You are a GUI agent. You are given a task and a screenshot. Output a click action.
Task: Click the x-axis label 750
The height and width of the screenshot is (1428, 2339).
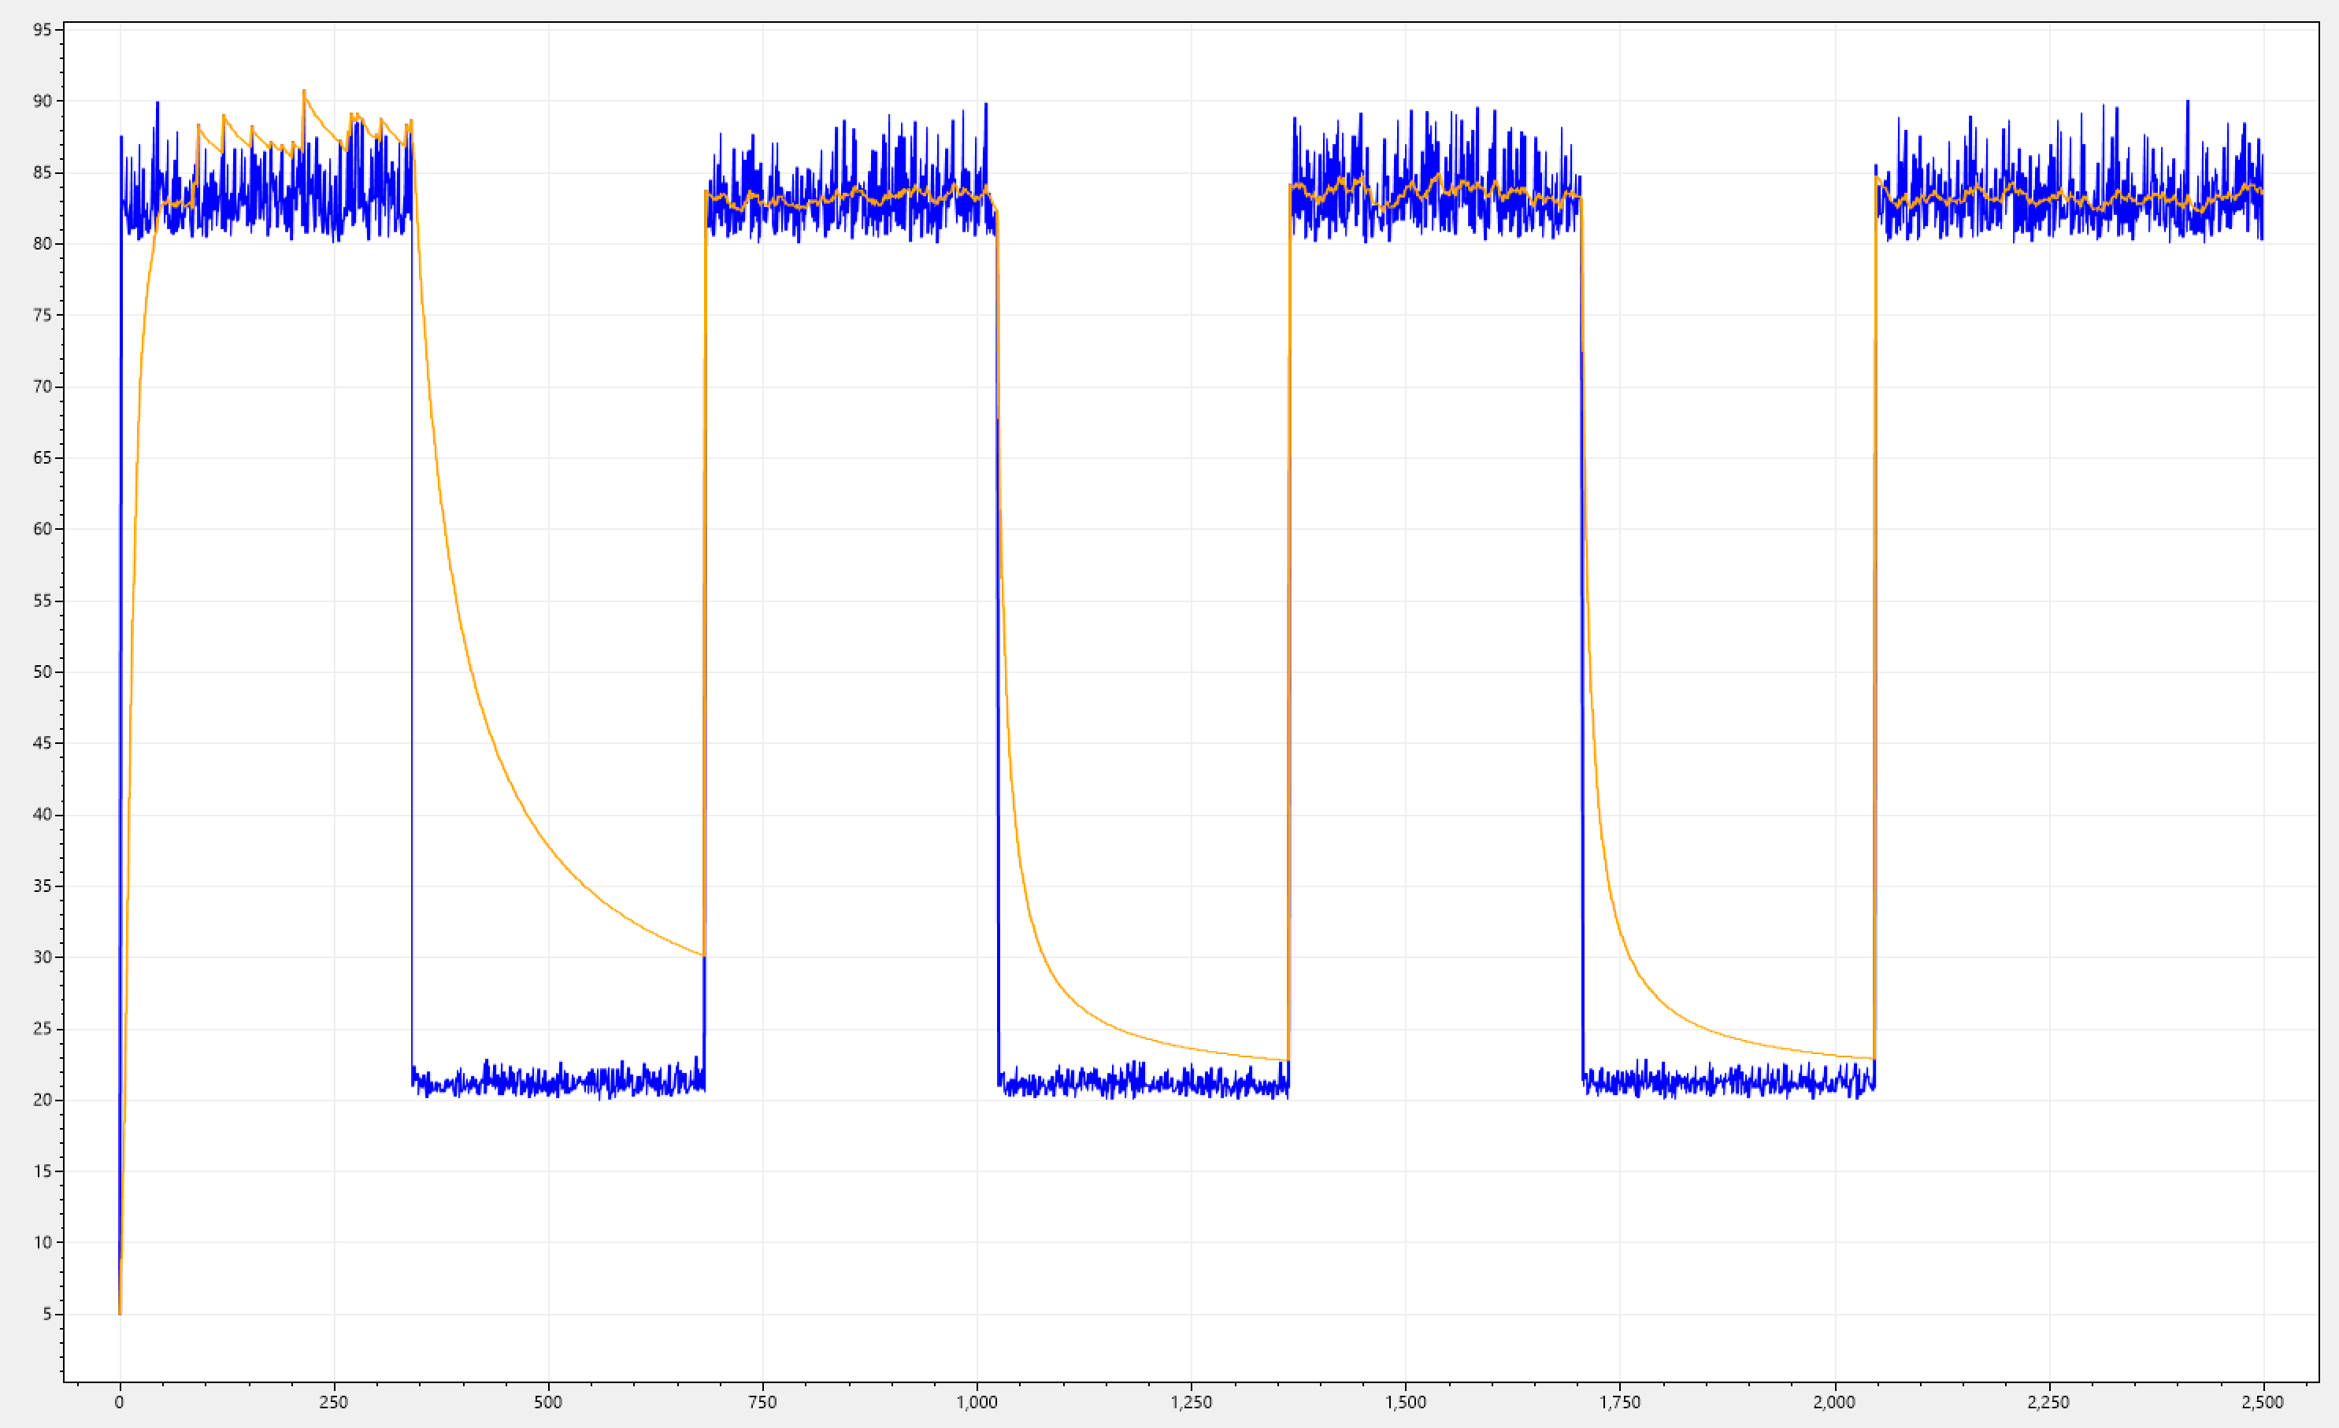tap(762, 1402)
